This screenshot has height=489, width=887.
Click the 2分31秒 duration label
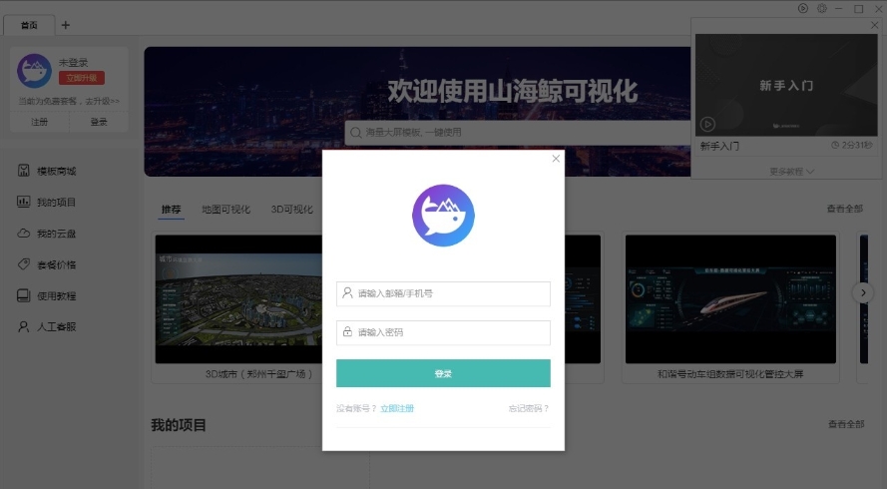pyautogui.click(x=851, y=146)
